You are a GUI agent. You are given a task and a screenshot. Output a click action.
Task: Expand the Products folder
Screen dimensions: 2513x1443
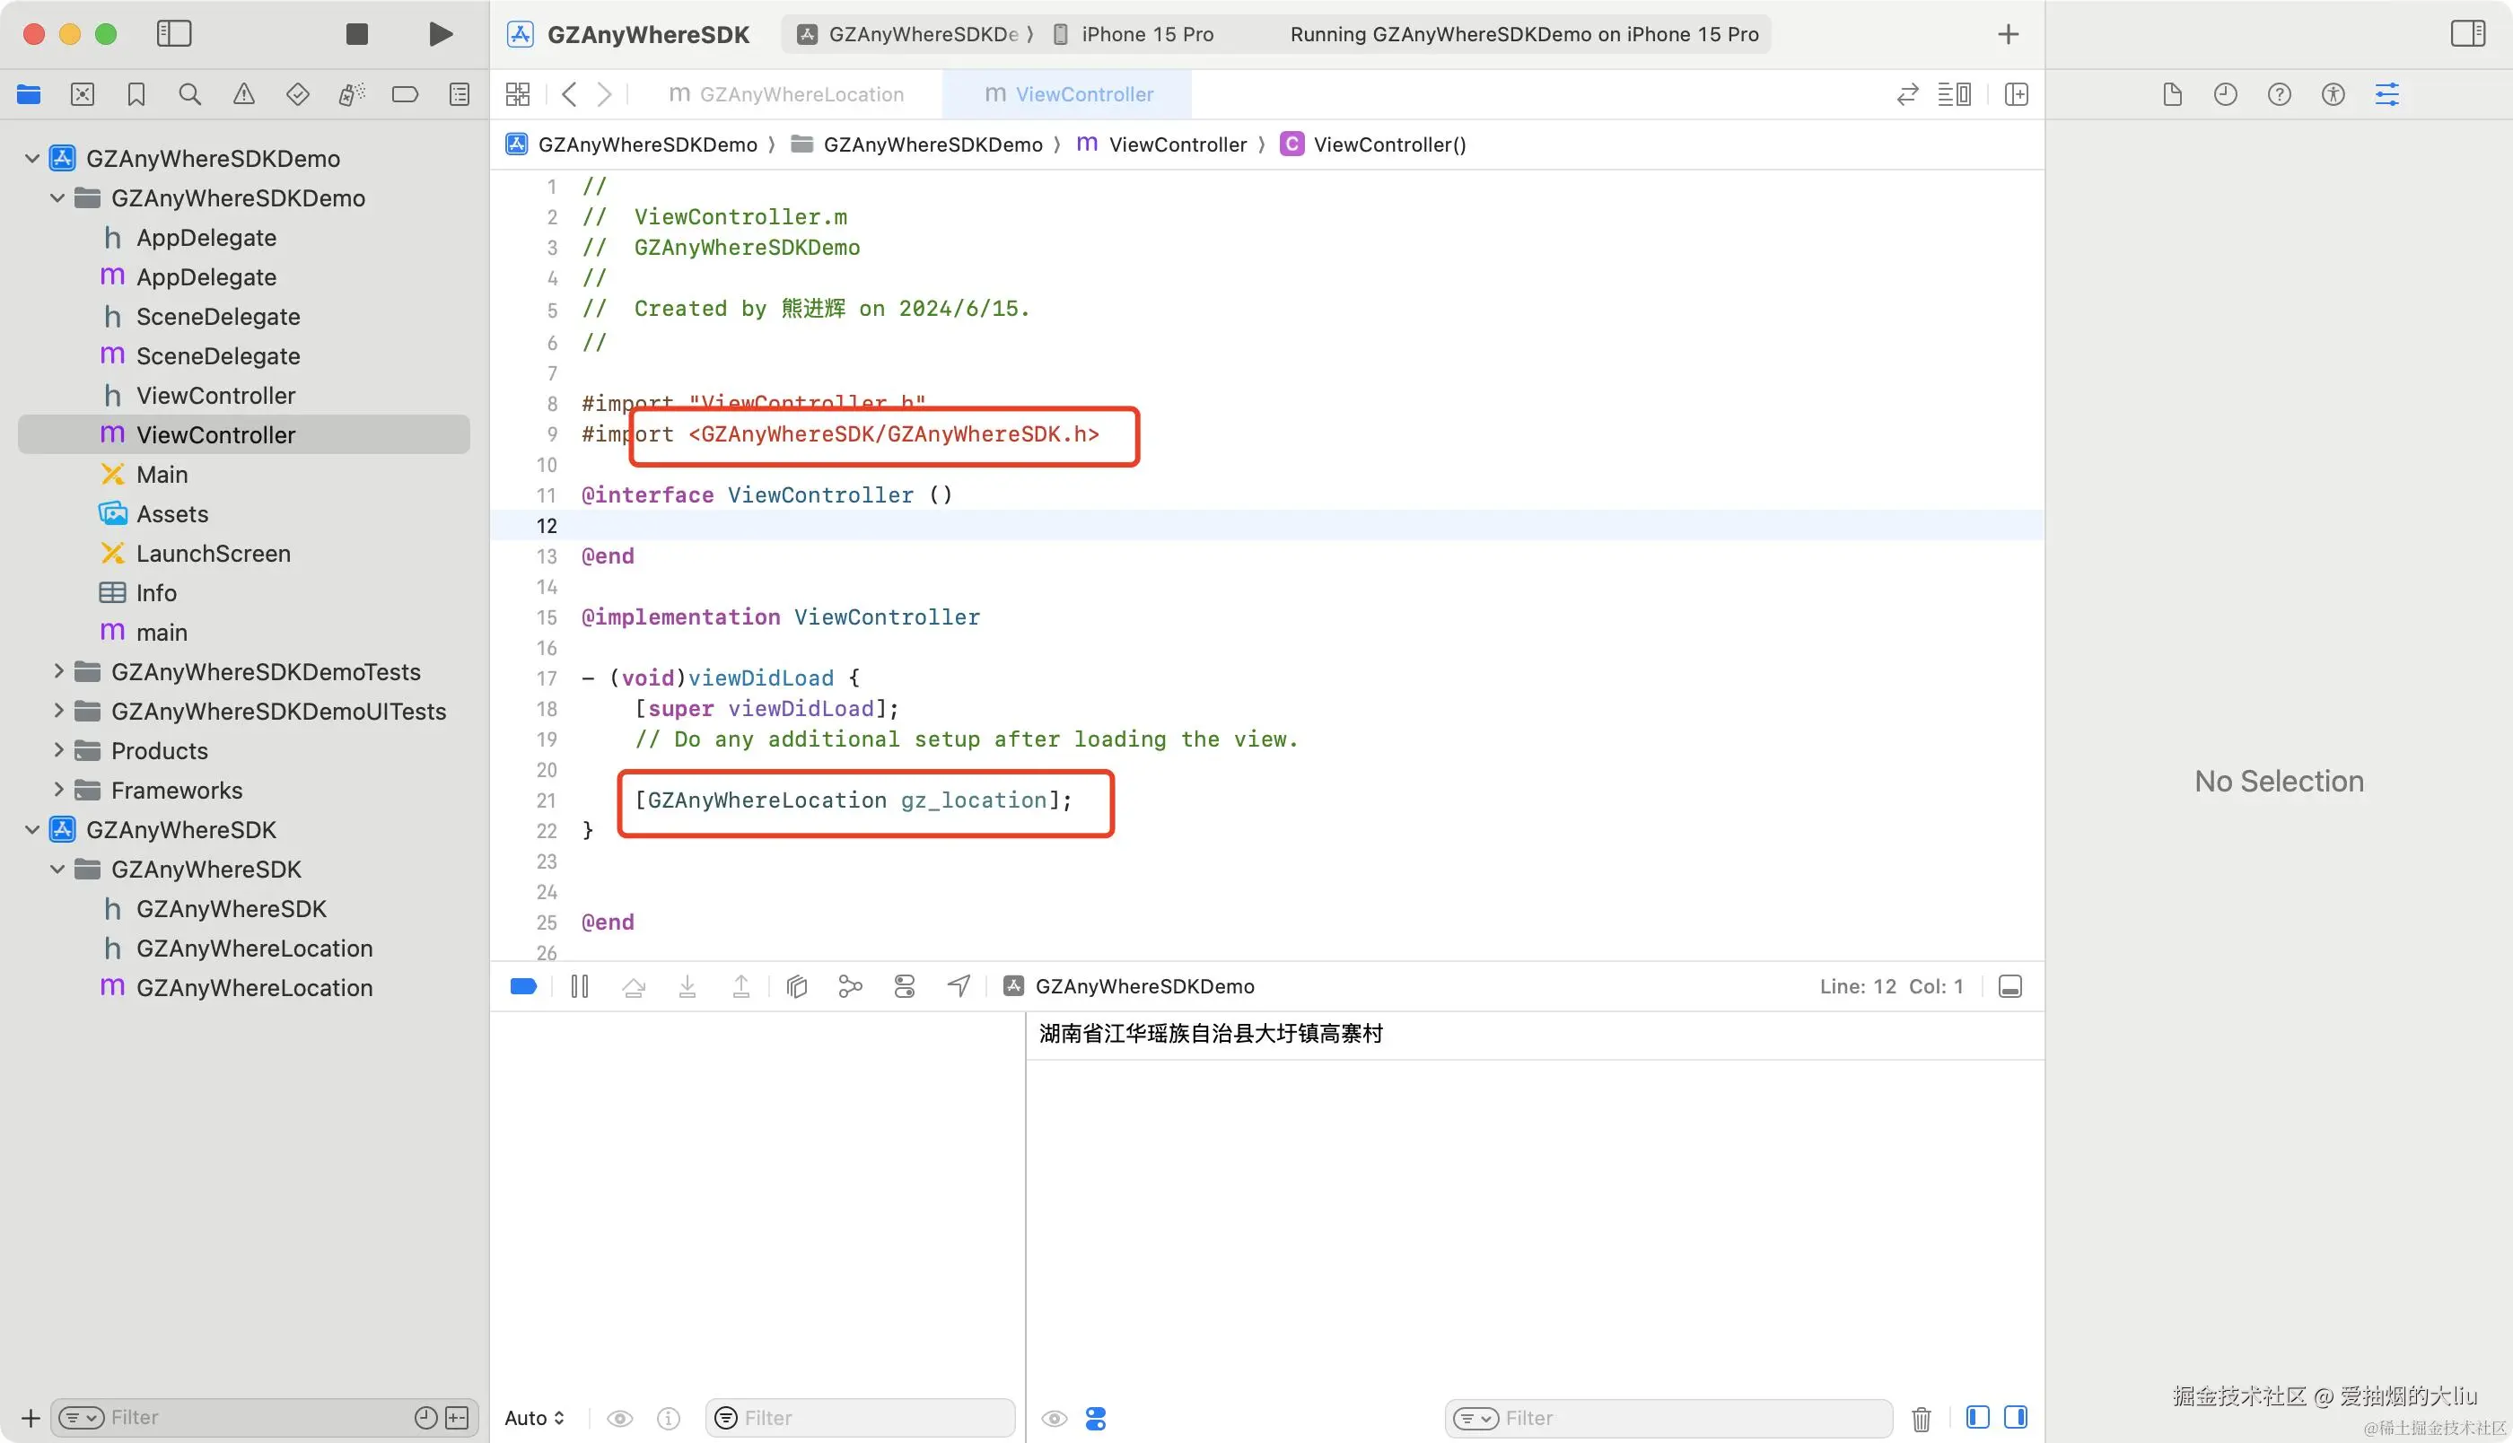click(x=57, y=750)
